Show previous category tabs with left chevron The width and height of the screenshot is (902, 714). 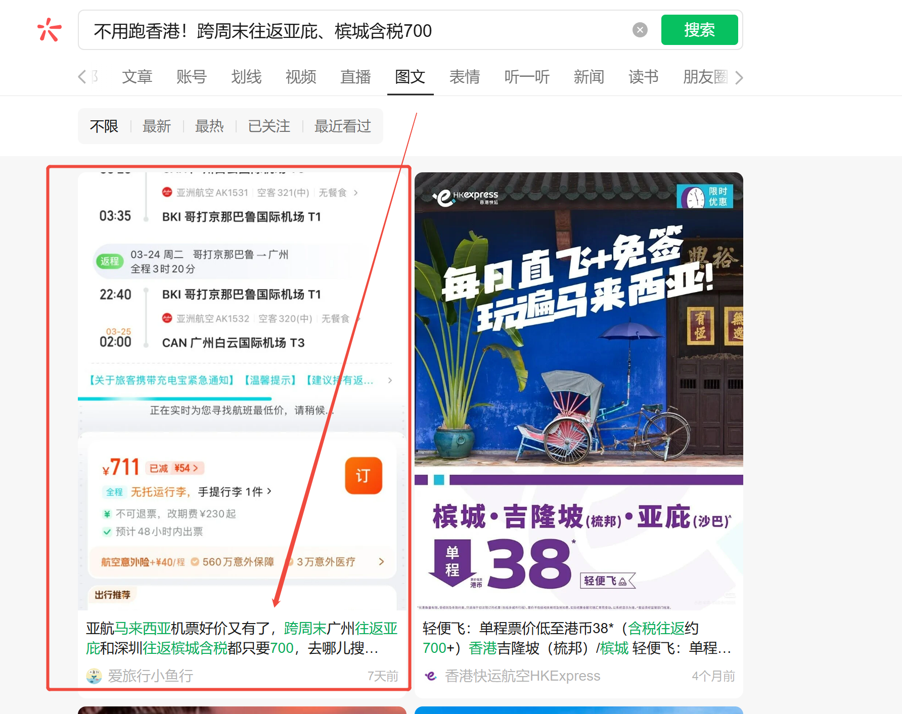click(x=82, y=77)
